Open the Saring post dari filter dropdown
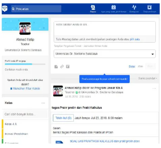Image resolution: width=161 pixels, height=148 pixels. pos(148,78)
